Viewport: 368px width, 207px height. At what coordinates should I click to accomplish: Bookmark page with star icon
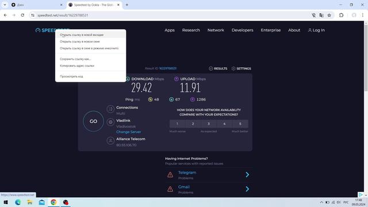tap(329, 16)
